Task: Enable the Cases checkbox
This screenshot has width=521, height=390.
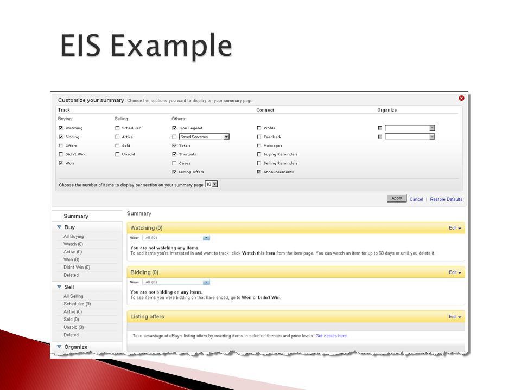Action: [174, 163]
